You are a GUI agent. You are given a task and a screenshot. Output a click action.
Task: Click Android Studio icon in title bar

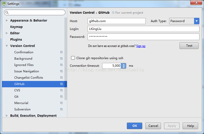pos(4,4)
